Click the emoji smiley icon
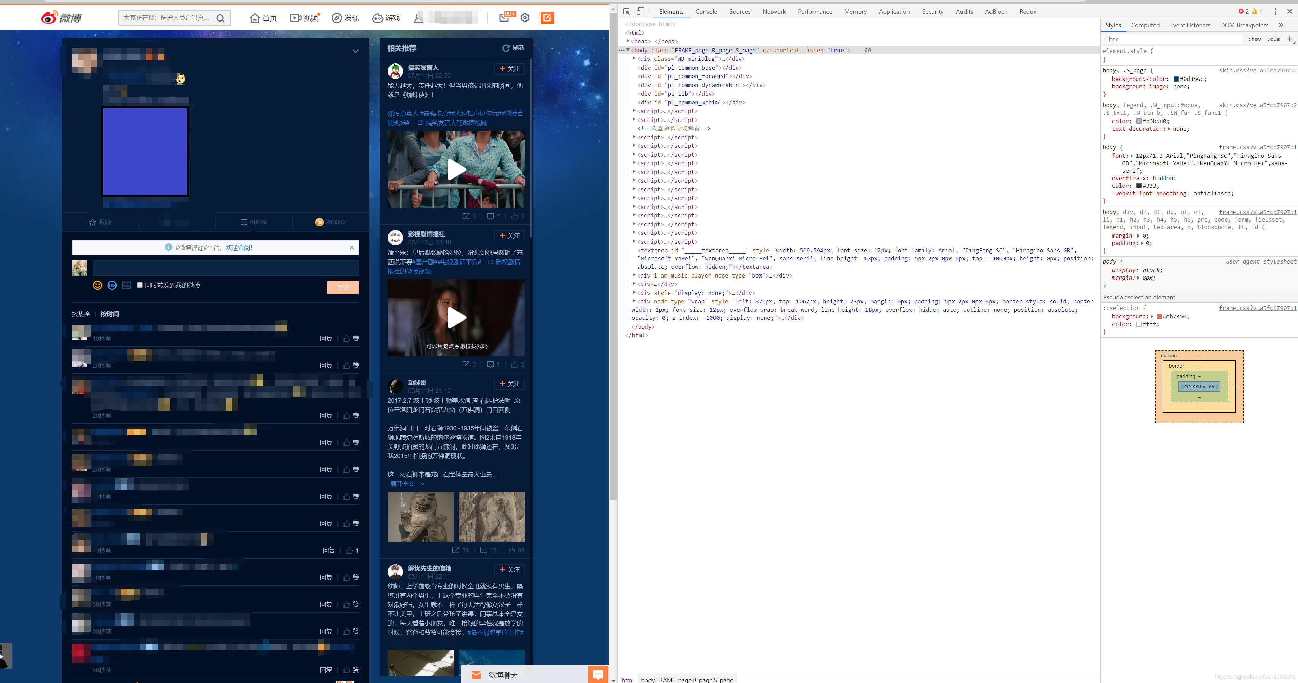This screenshot has height=683, width=1298. point(98,285)
